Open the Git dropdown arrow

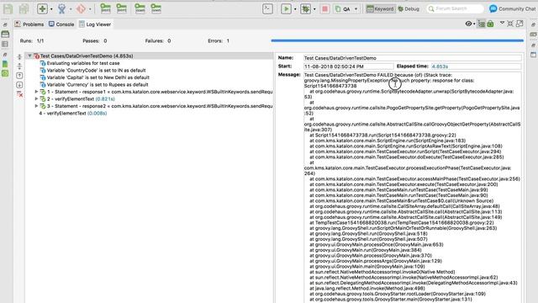(90, 9)
